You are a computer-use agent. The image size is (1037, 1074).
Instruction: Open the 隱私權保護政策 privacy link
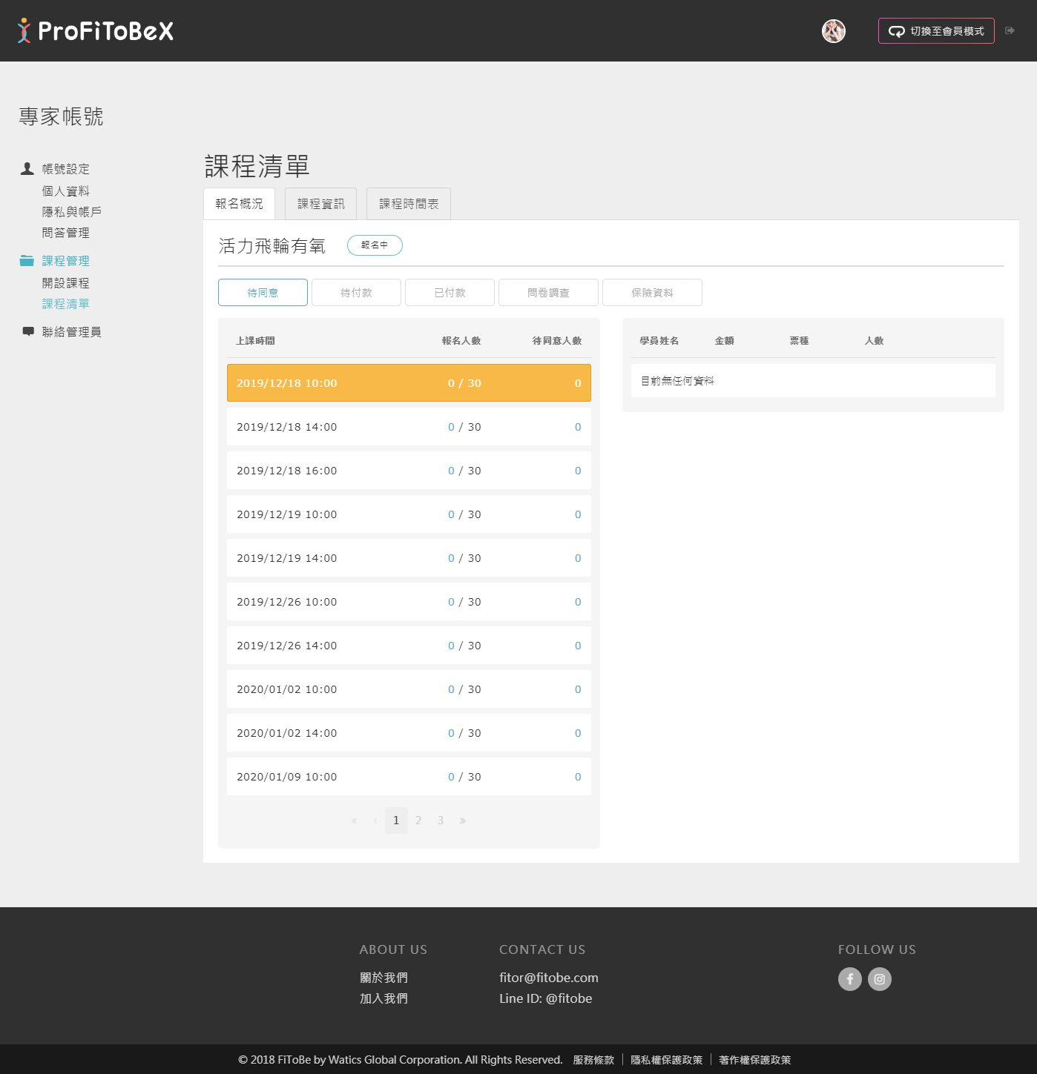(x=666, y=1060)
